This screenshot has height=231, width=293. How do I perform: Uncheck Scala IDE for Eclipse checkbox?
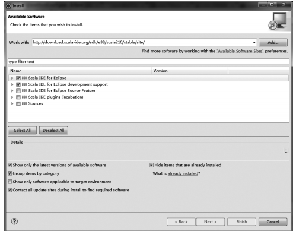18,78
